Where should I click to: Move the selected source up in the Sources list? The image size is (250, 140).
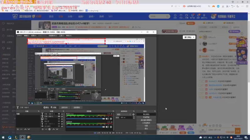point(53,129)
